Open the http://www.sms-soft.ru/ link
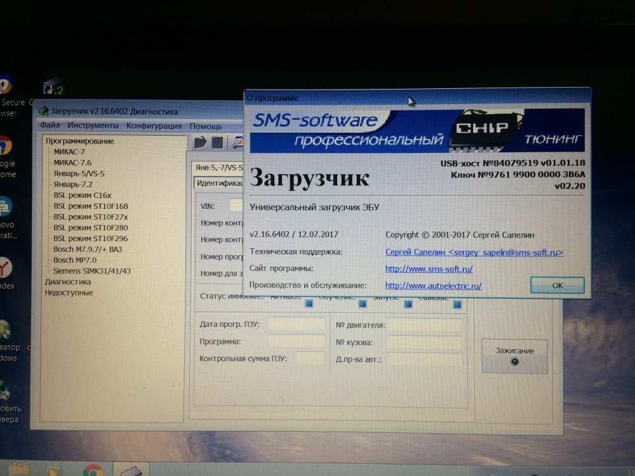 429,269
